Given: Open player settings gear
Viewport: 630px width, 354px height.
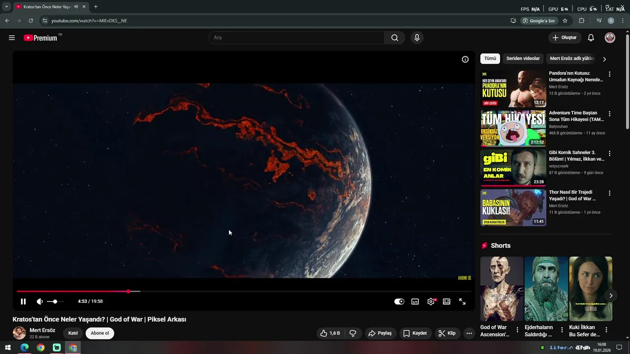Looking at the screenshot, I should [x=431, y=301].
